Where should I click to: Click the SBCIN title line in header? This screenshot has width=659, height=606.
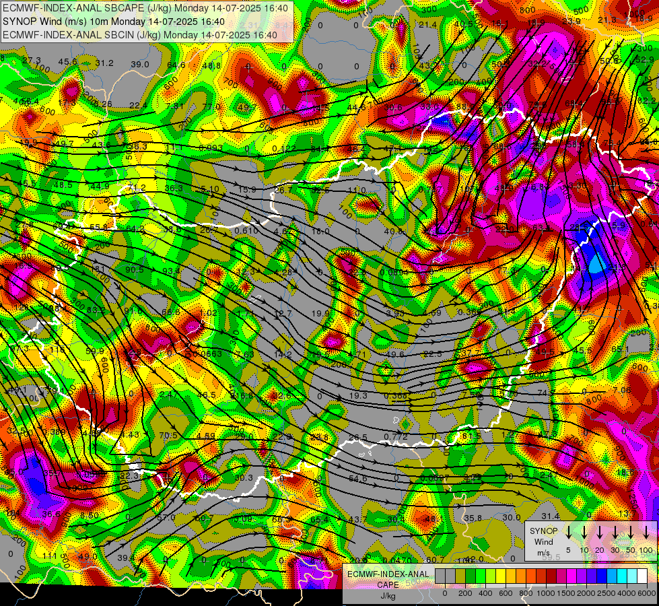coord(140,35)
